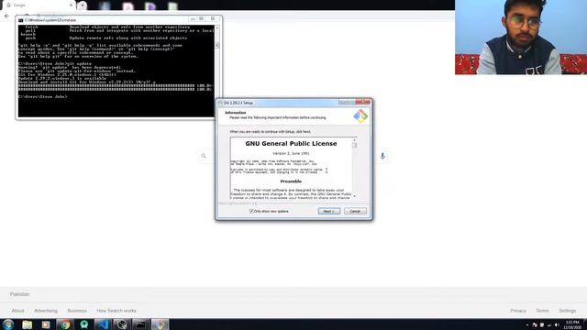Viewport: 587px width, 330px height.
Task: Switch to Git Setup taskbar icon
Action: (x=160, y=324)
